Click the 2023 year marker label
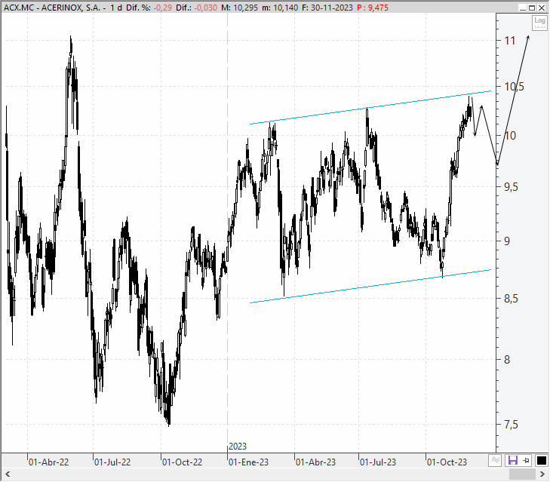Viewport: 550px width, 482px height. tap(238, 447)
